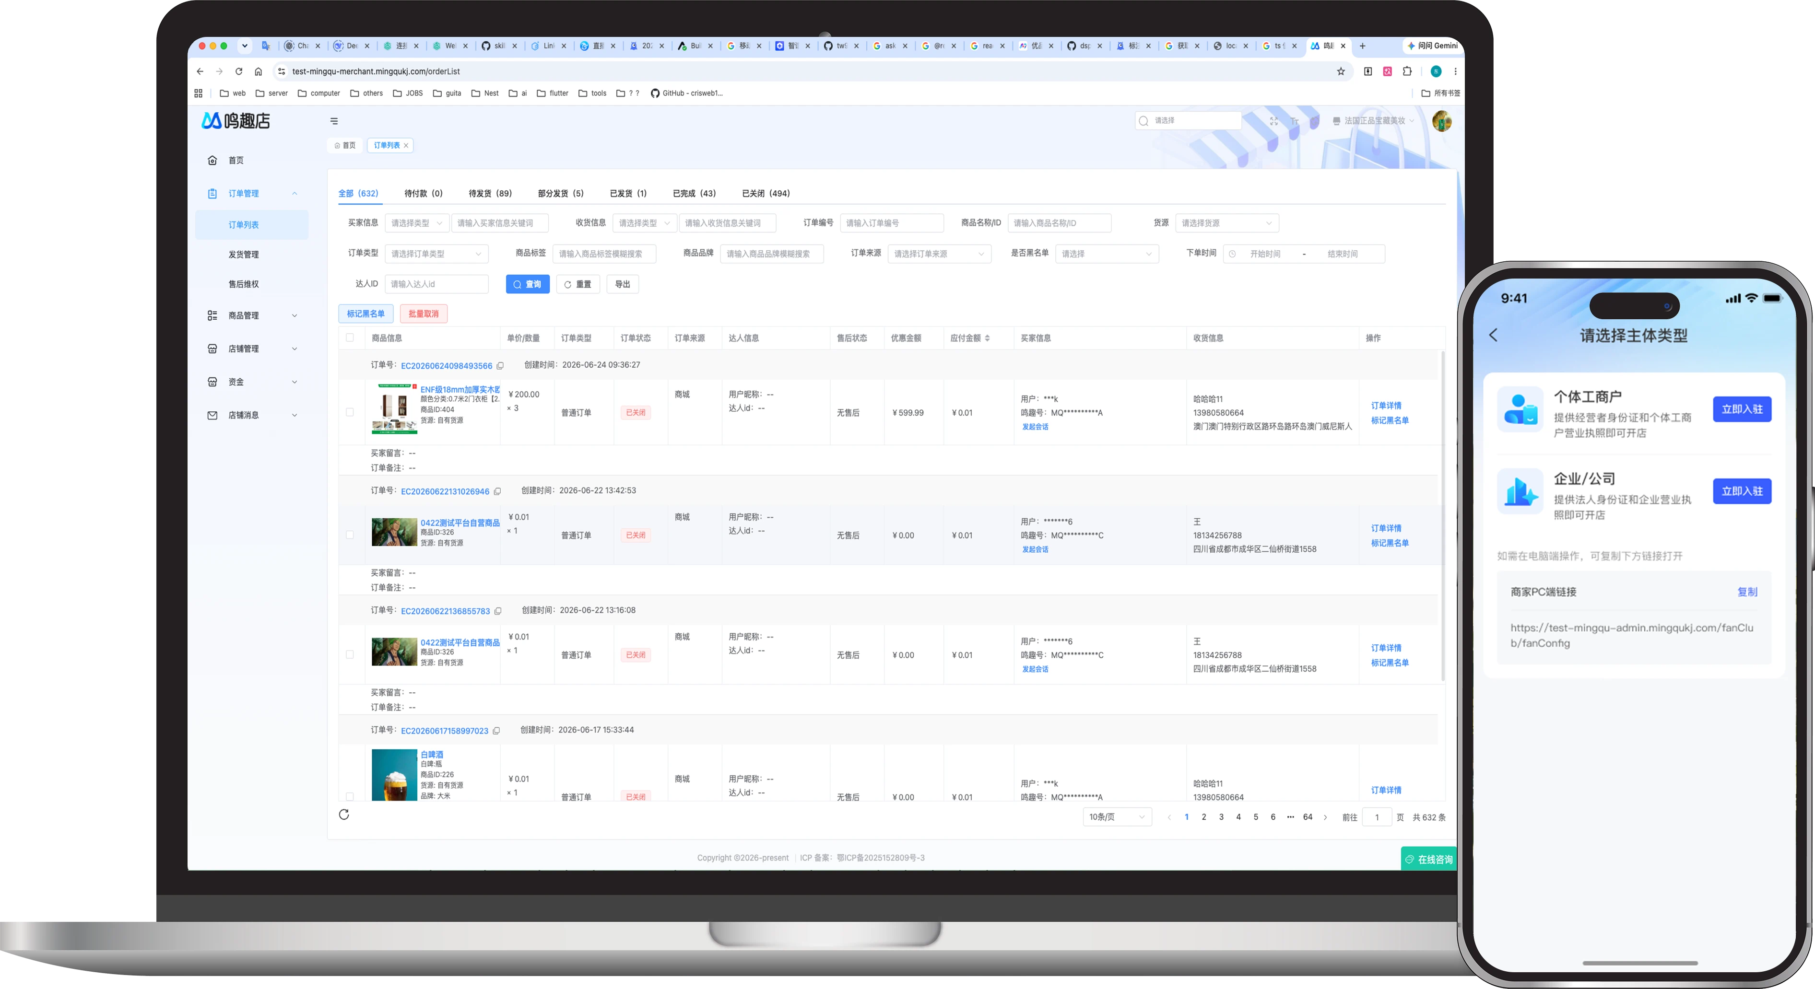Copy order number EC20260622136855783
The height and width of the screenshot is (989, 1815).
click(498, 611)
